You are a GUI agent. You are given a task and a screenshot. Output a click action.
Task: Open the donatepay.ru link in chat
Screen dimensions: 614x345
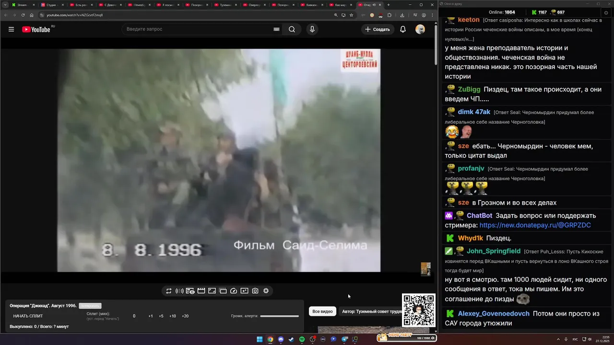[x=535, y=225]
